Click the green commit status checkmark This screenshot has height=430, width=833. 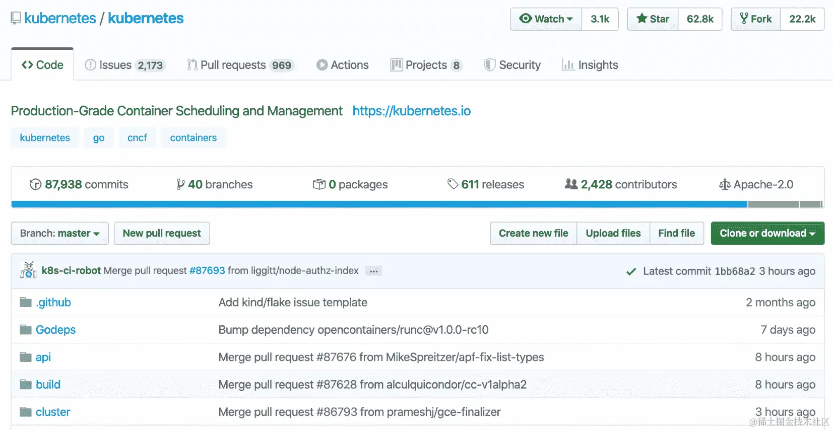630,272
